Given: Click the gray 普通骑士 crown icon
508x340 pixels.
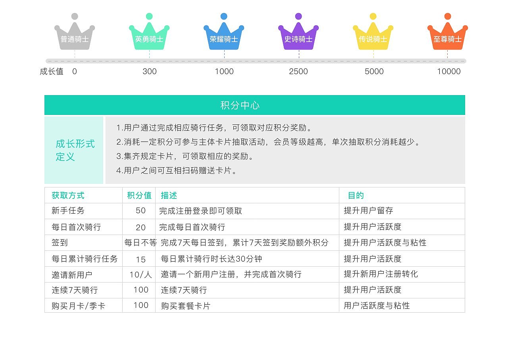Looking at the screenshot, I should pyautogui.click(x=75, y=32).
